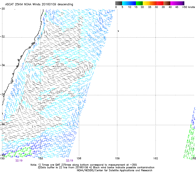Viewport: 196px width, 172px height.
Task: Pick the magenta 40-45 knots legend segment
Action: pos(174,3)
